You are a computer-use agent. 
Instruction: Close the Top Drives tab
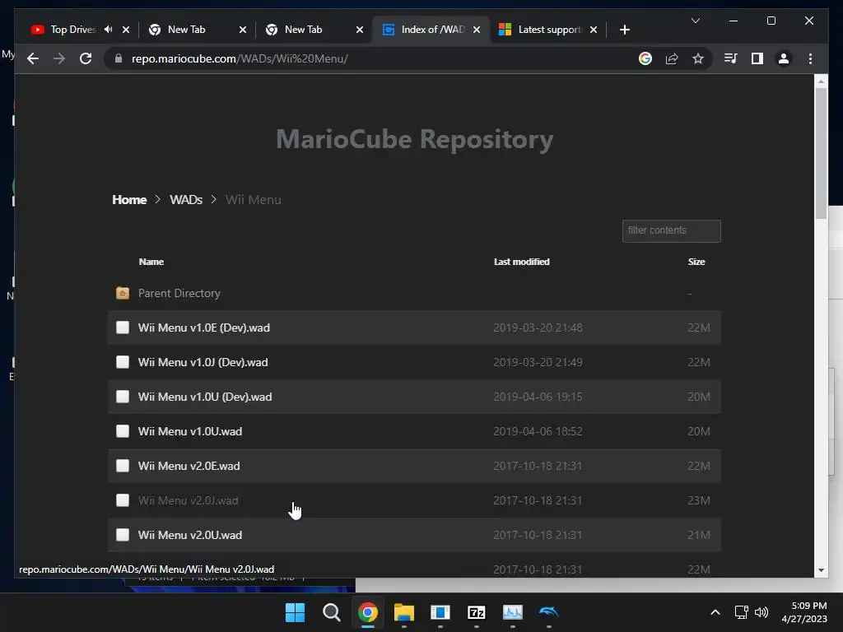click(126, 30)
